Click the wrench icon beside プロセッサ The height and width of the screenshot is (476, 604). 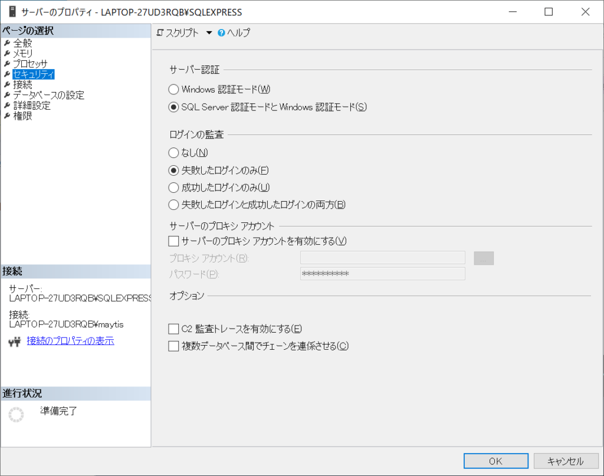coord(7,64)
